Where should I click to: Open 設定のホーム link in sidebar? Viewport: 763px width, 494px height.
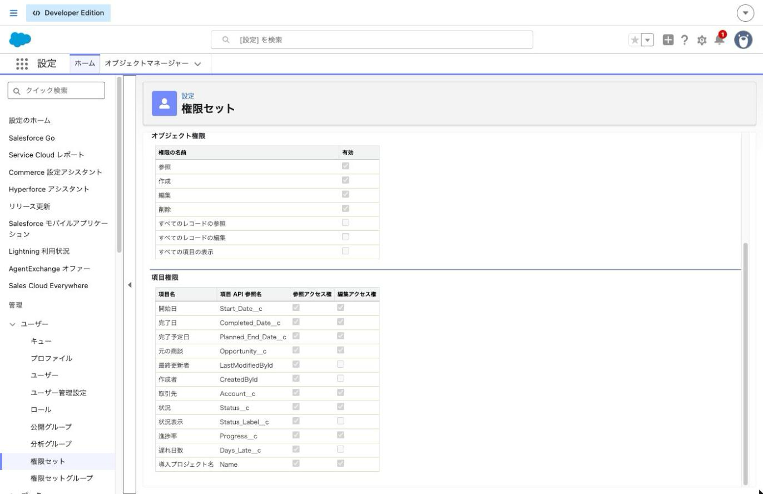(x=29, y=120)
